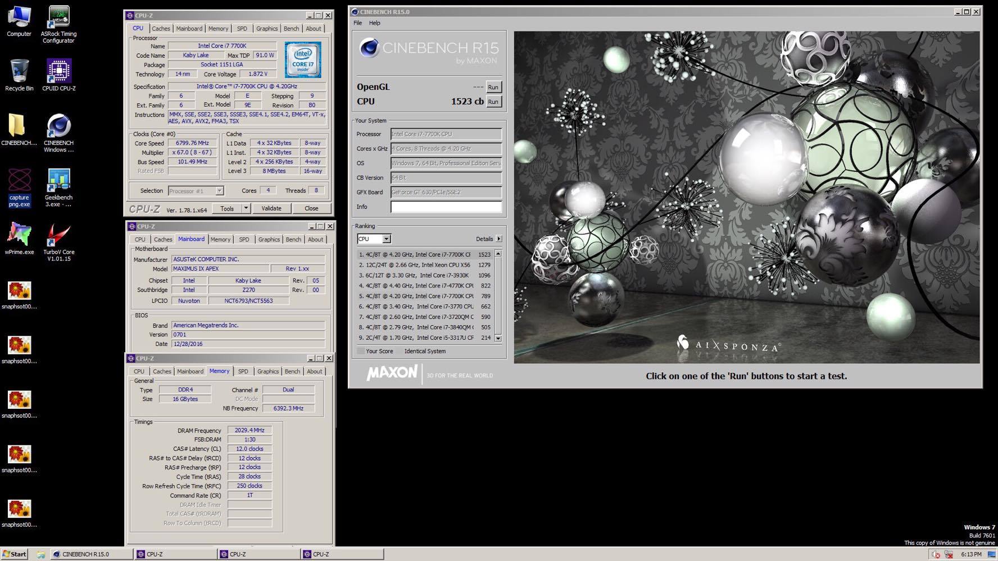
Task: Click the BIOS Version 0701 field
Action: 248,334
